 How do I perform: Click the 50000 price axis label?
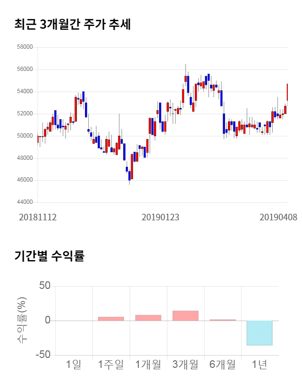[x=24, y=136]
